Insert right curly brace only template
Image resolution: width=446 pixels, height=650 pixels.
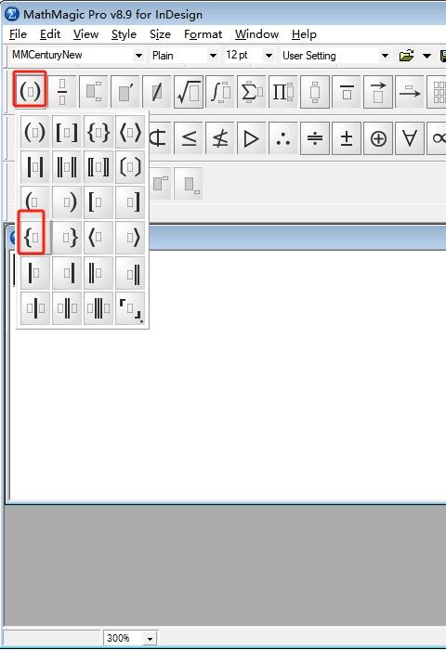pos(67,238)
